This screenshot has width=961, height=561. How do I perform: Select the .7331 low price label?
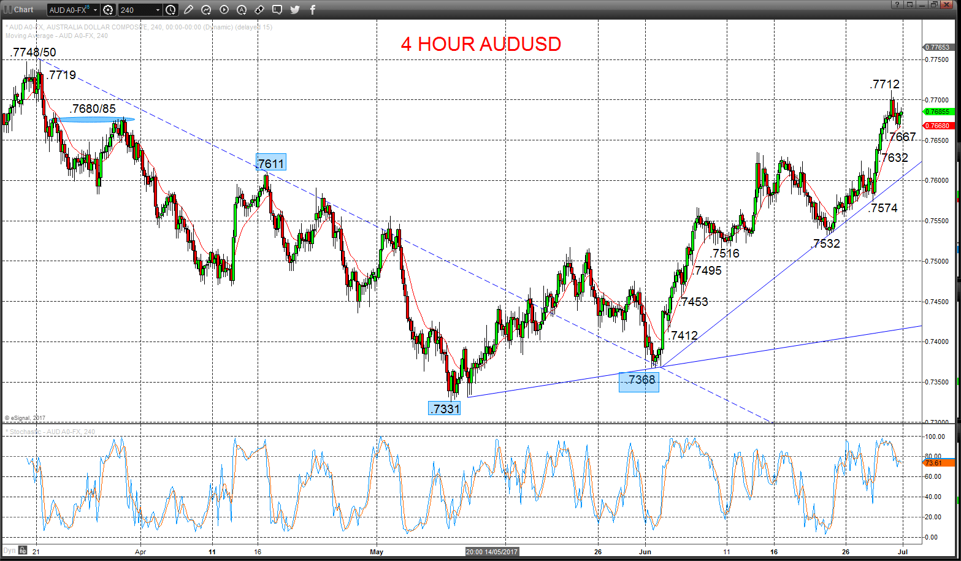[x=444, y=408]
